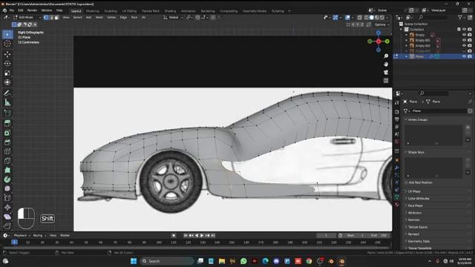475x267 pixels.
Task: Select the Knife tool
Action: 7,161
